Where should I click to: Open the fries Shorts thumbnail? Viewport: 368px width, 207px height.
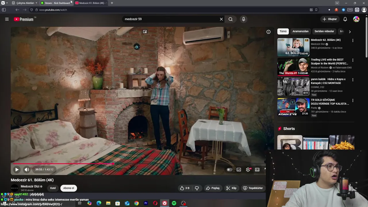click(342, 142)
